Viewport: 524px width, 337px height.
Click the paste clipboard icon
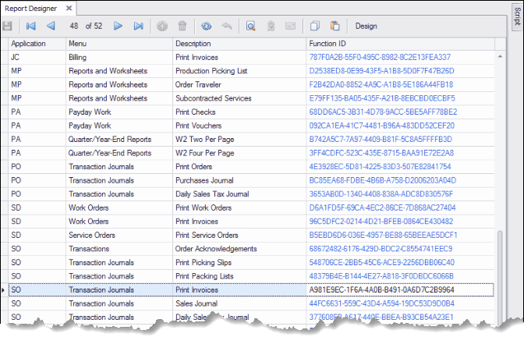pyautogui.click(x=335, y=26)
